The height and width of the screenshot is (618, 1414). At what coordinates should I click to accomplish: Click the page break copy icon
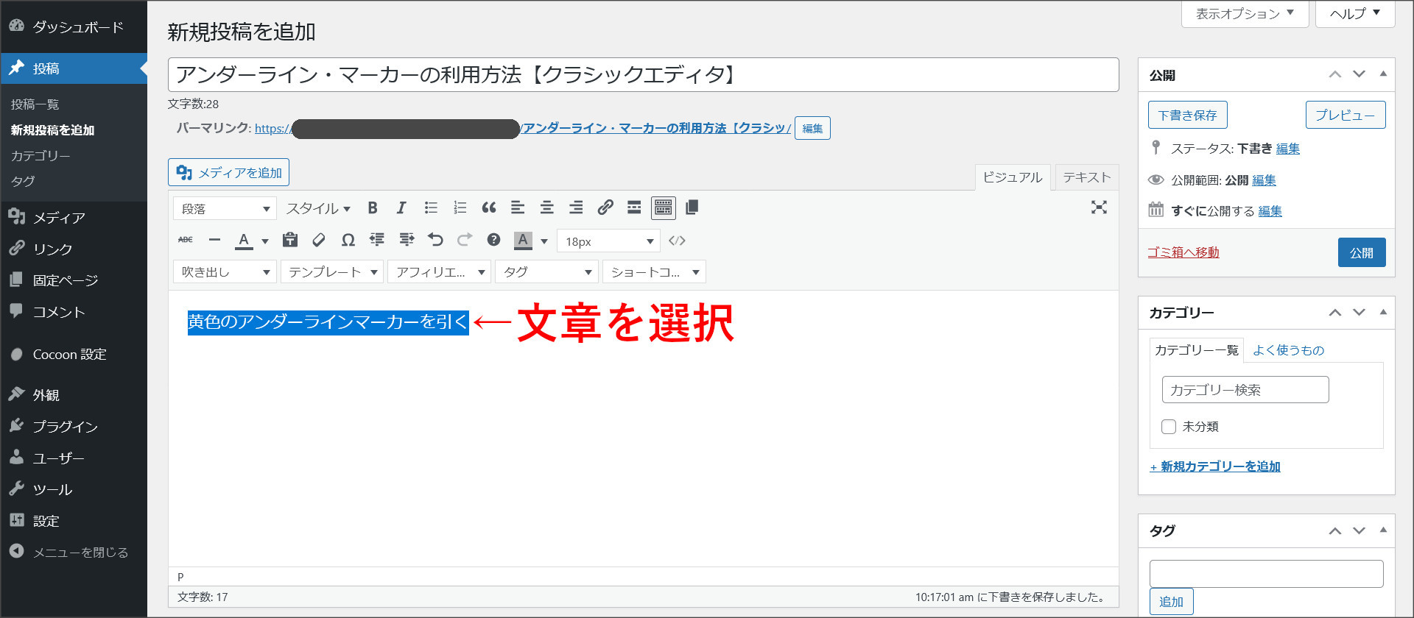tap(692, 208)
